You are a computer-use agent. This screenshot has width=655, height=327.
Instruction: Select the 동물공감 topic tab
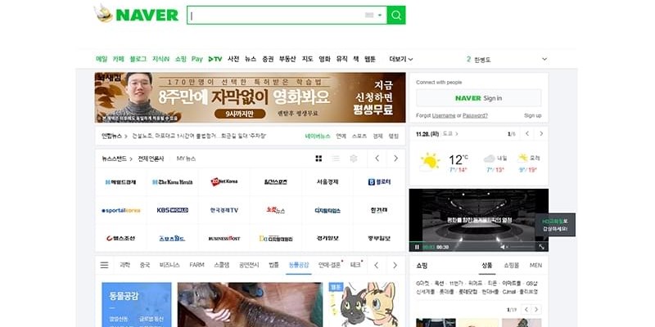(299, 265)
